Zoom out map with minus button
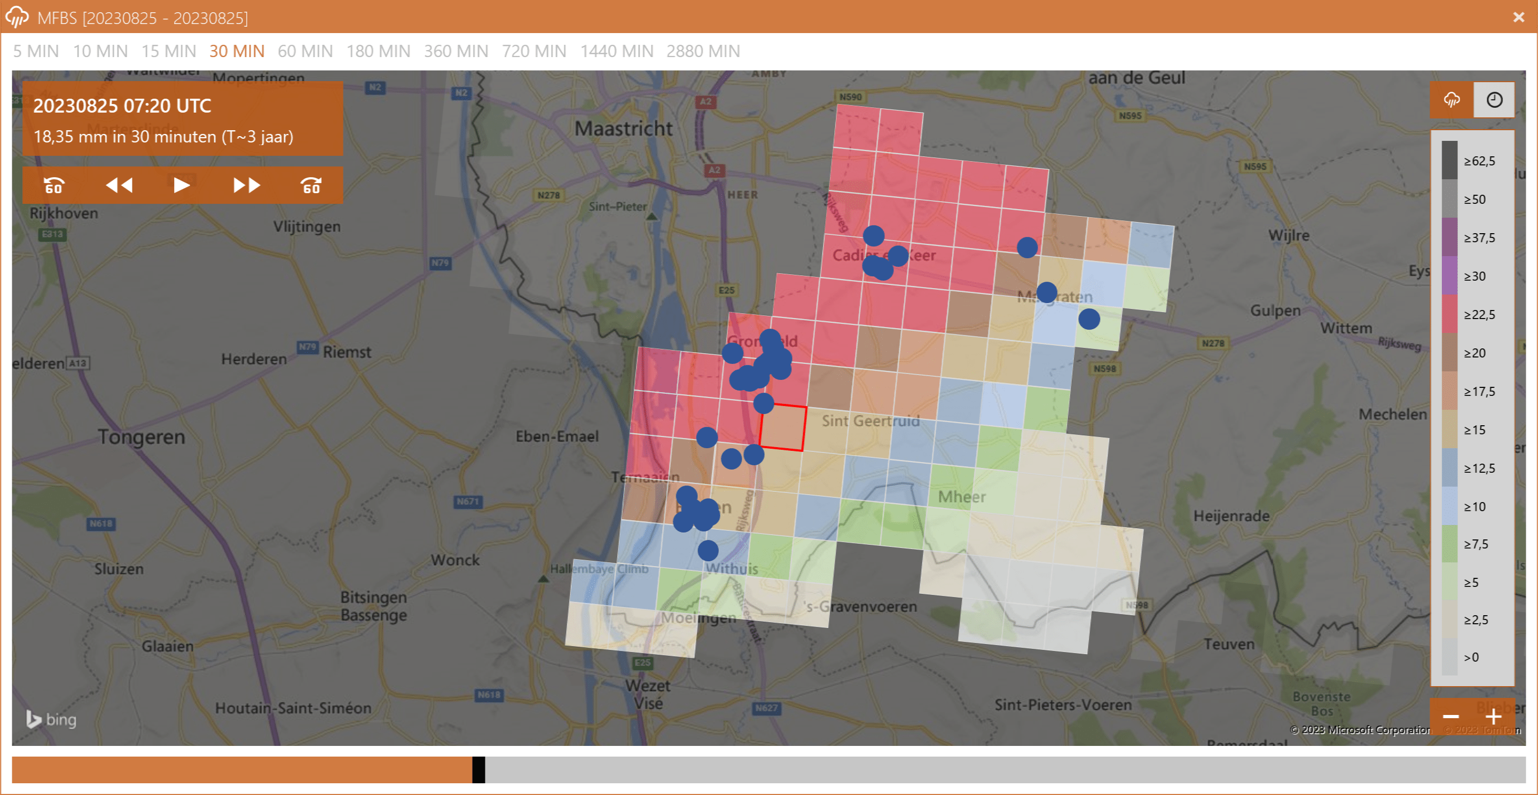Image resolution: width=1538 pixels, height=795 pixels. click(1451, 716)
